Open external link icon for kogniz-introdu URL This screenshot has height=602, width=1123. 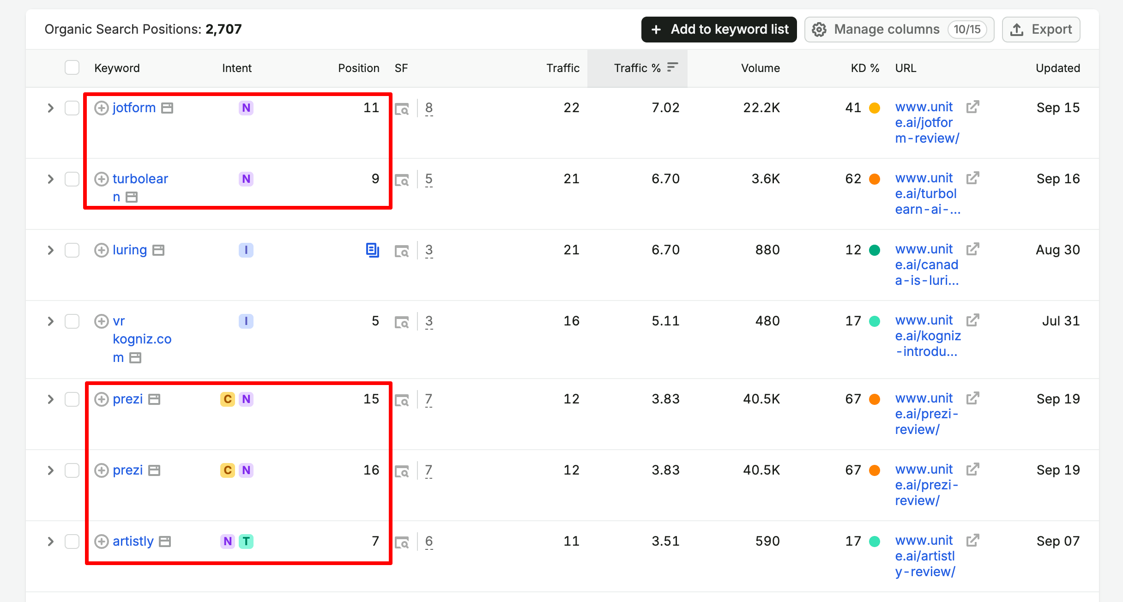(x=973, y=320)
